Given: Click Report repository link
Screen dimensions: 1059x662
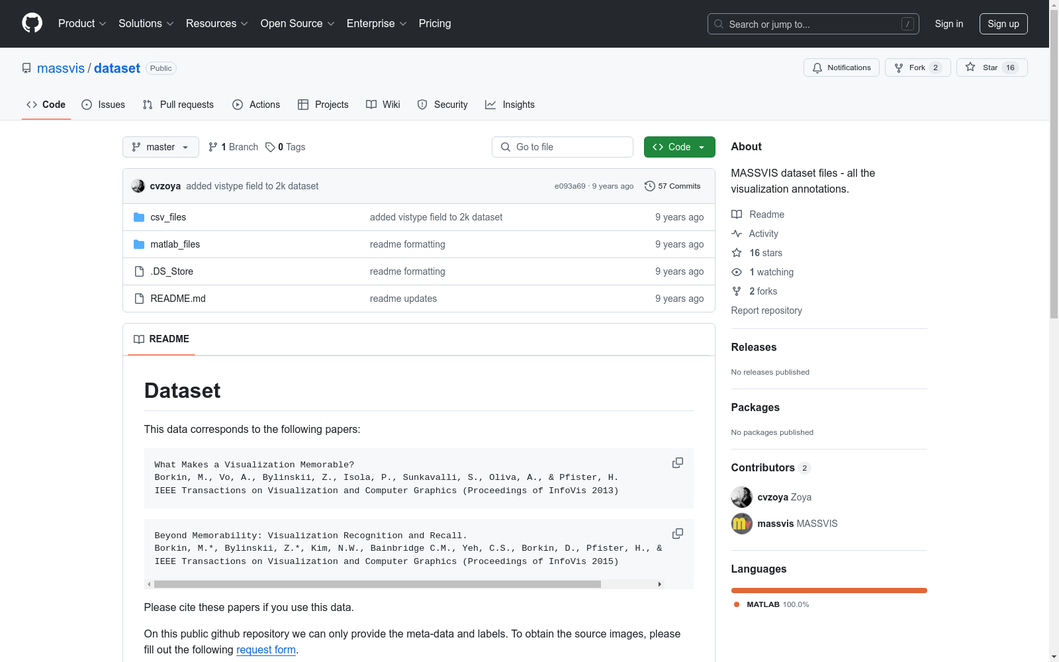Looking at the screenshot, I should (x=766, y=310).
